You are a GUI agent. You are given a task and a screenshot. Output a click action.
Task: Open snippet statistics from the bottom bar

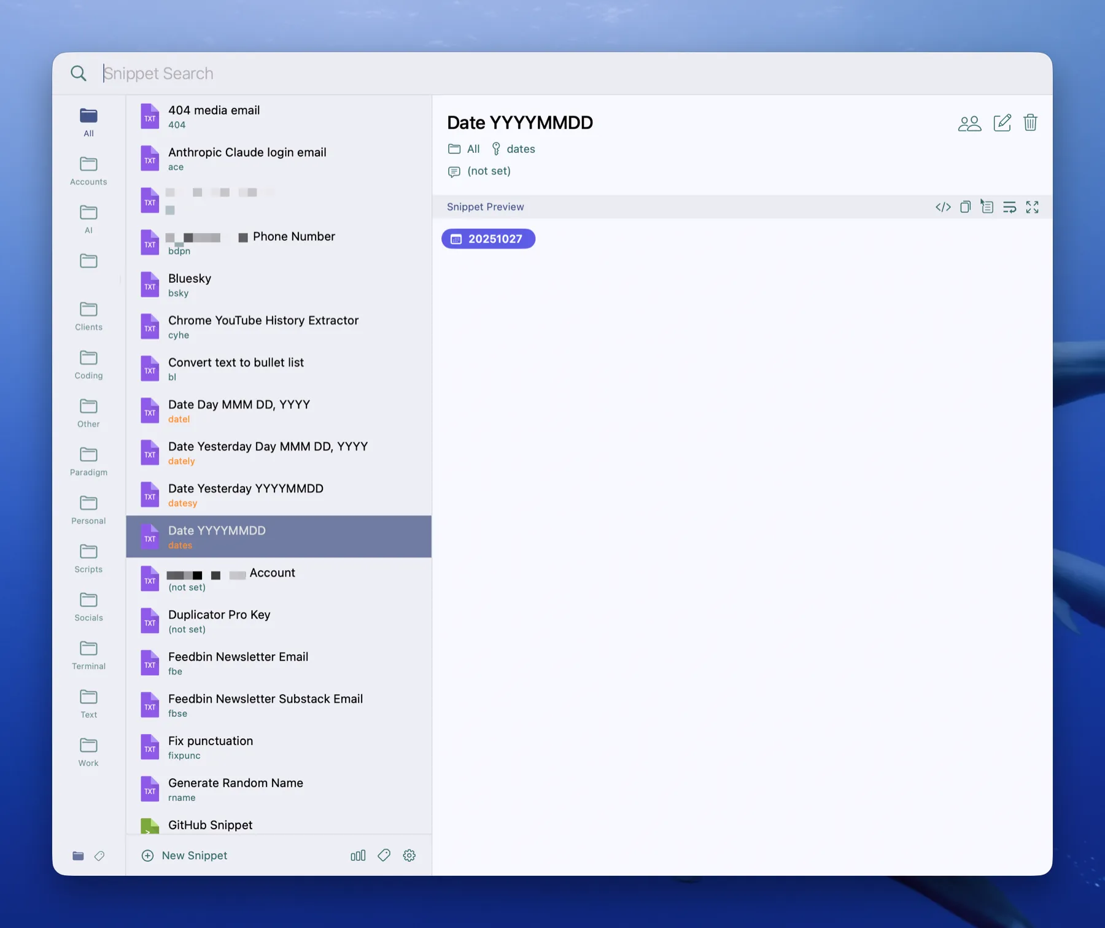pyautogui.click(x=358, y=855)
